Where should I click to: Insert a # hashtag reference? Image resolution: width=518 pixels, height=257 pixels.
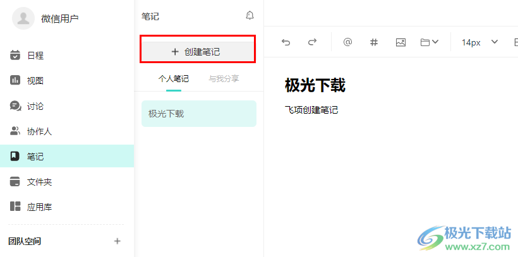click(x=373, y=42)
